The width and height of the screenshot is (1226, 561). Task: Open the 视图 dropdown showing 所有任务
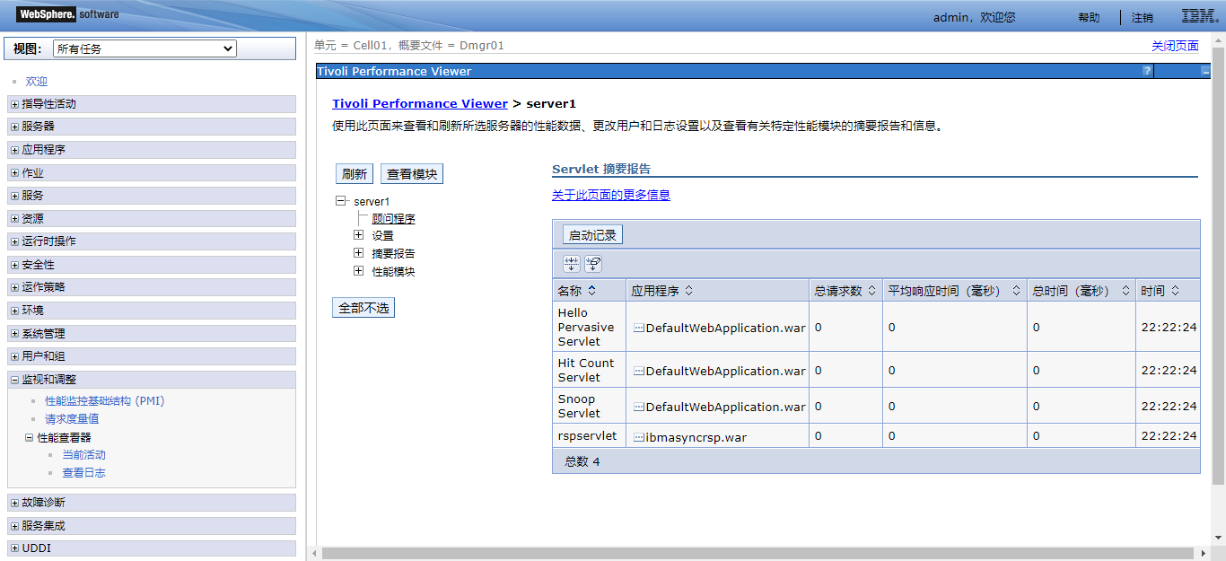(x=144, y=48)
